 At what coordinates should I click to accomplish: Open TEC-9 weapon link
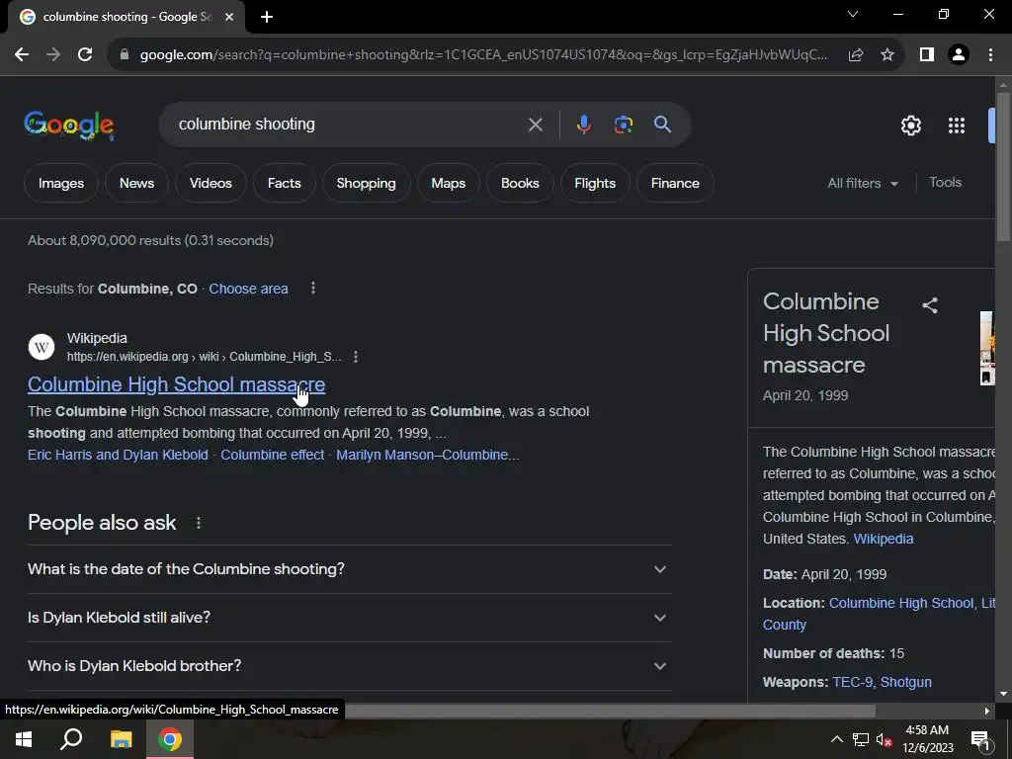(x=852, y=682)
